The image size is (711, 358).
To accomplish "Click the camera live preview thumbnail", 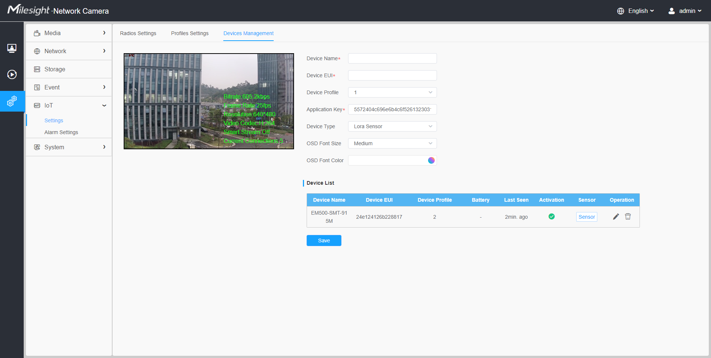I will 209,101.
